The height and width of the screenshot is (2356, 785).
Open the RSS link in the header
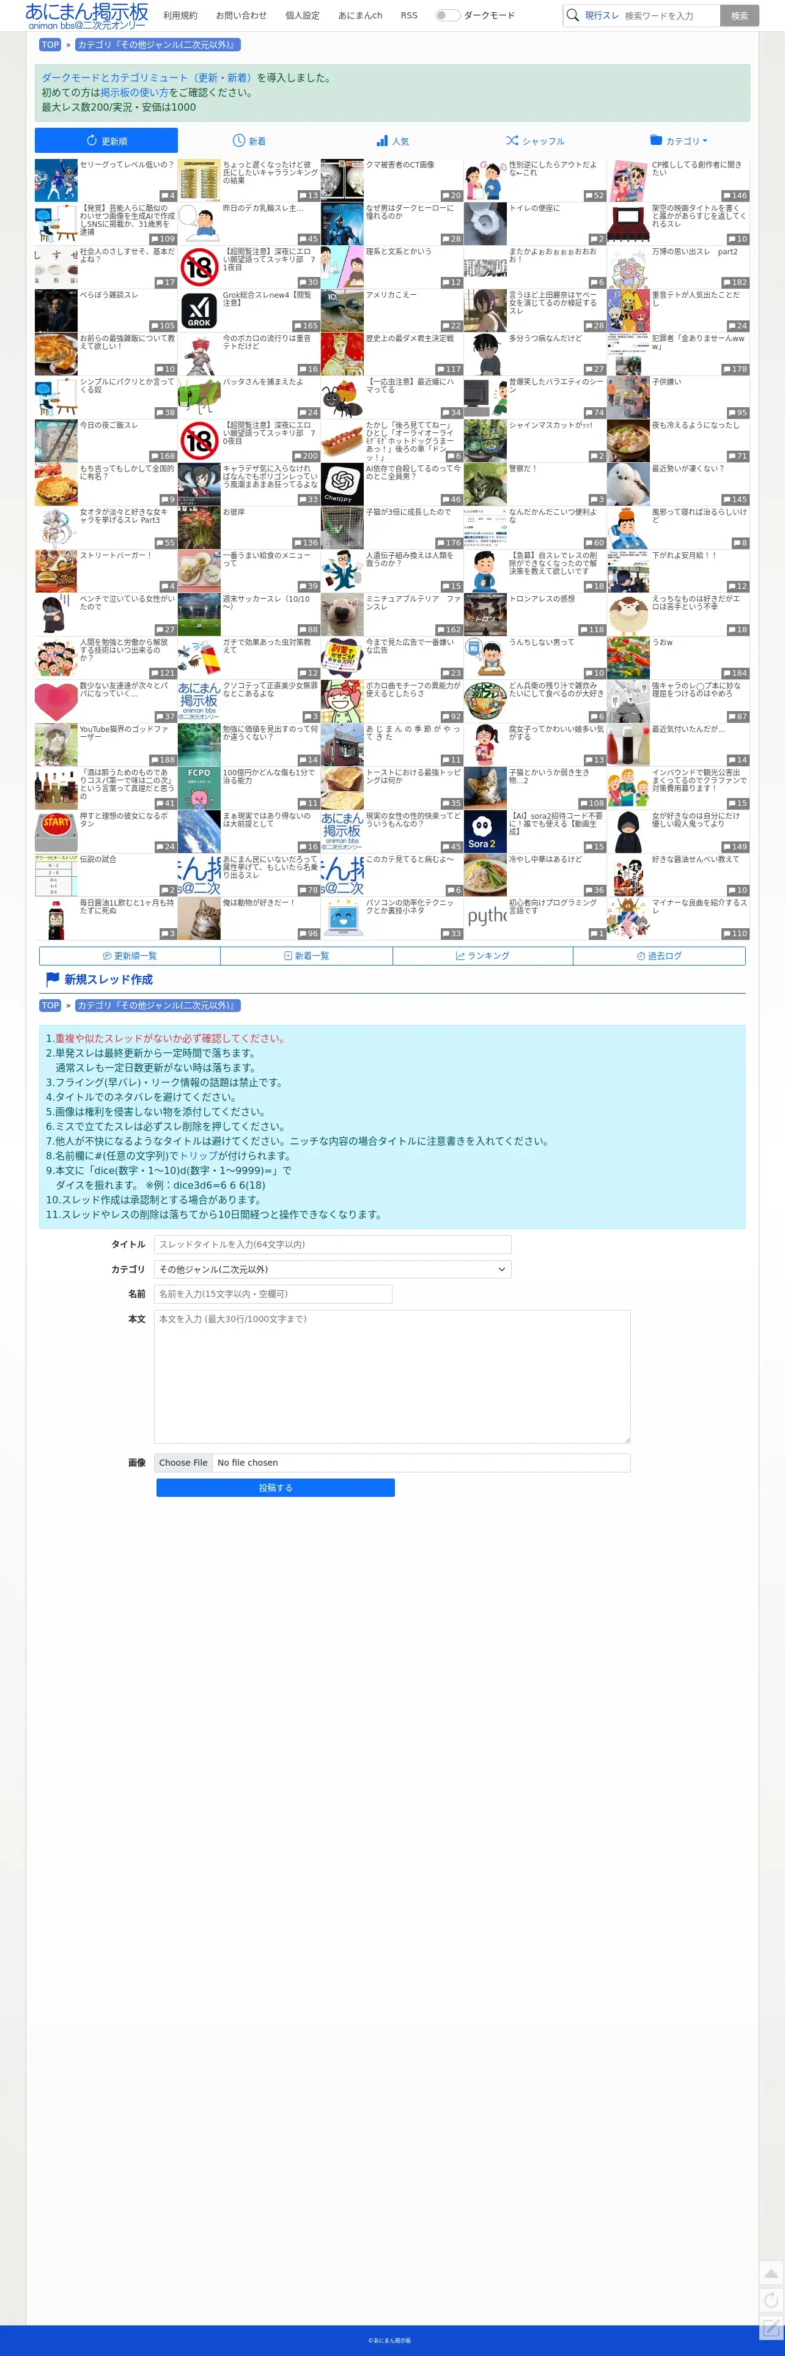point(409,15)
